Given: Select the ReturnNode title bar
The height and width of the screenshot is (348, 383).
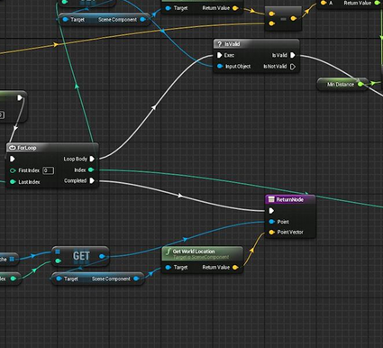Looking at the screenshot, I should point(290,199).
